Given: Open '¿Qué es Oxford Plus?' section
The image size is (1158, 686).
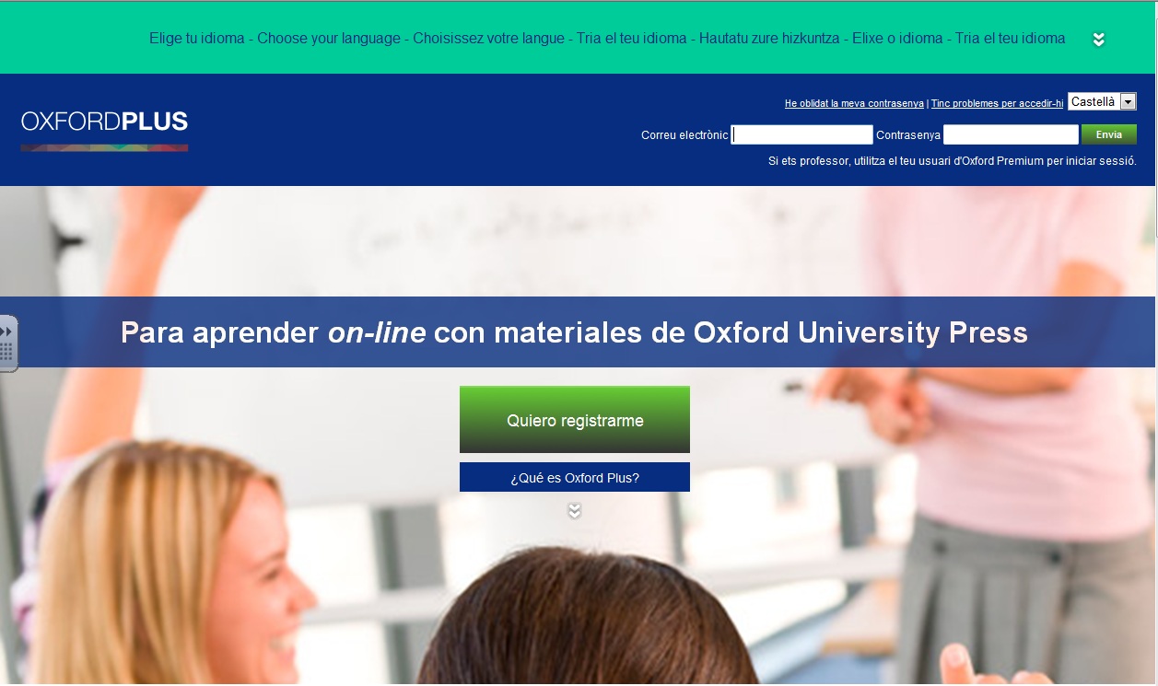Looking at the screenshot, I should pyautogui.click(x=574, y=478).
